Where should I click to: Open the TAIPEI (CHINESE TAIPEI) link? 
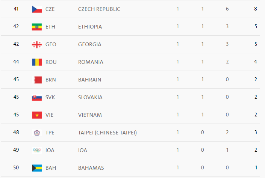click(x=107, y=133)
